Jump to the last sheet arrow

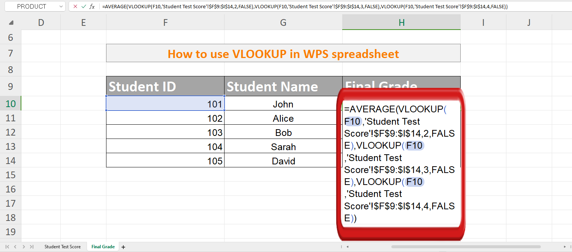click(x=32, y=246)
